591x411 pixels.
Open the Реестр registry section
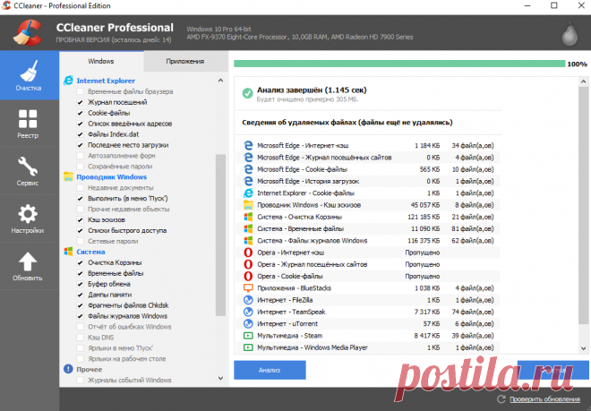click(x=29, y=124)
